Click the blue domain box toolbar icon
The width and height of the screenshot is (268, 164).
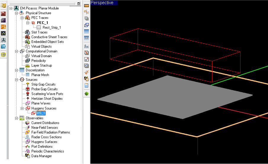coord(86,25)
